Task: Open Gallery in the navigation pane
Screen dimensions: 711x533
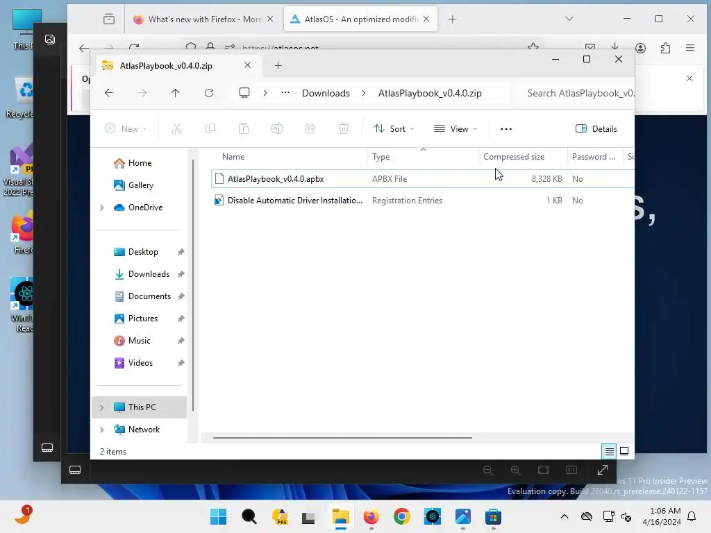Action: pos(140,185)
